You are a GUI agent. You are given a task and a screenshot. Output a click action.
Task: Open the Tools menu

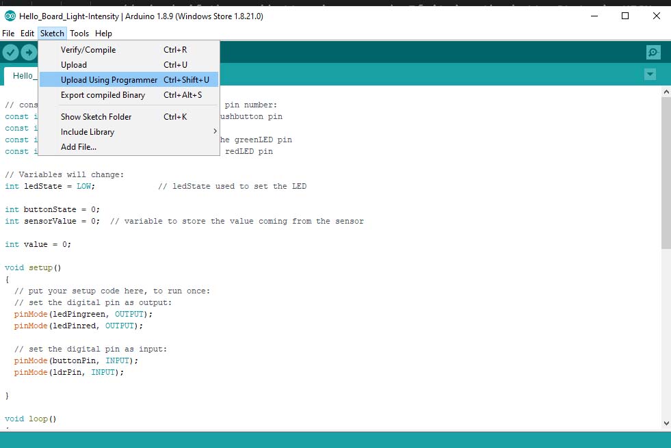click(x=79, y=34)
